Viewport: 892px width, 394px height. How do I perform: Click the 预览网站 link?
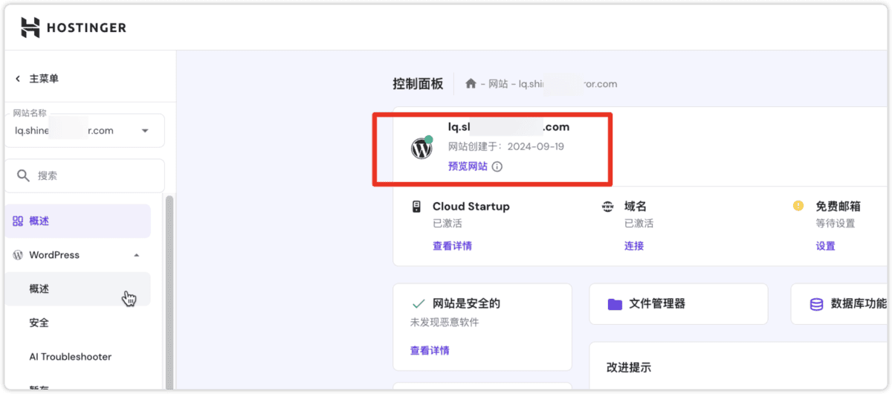[468, 167]
